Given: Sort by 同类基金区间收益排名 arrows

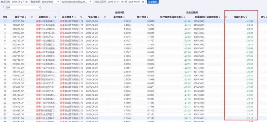Looking at the screenshot, I should click(220, 17).
